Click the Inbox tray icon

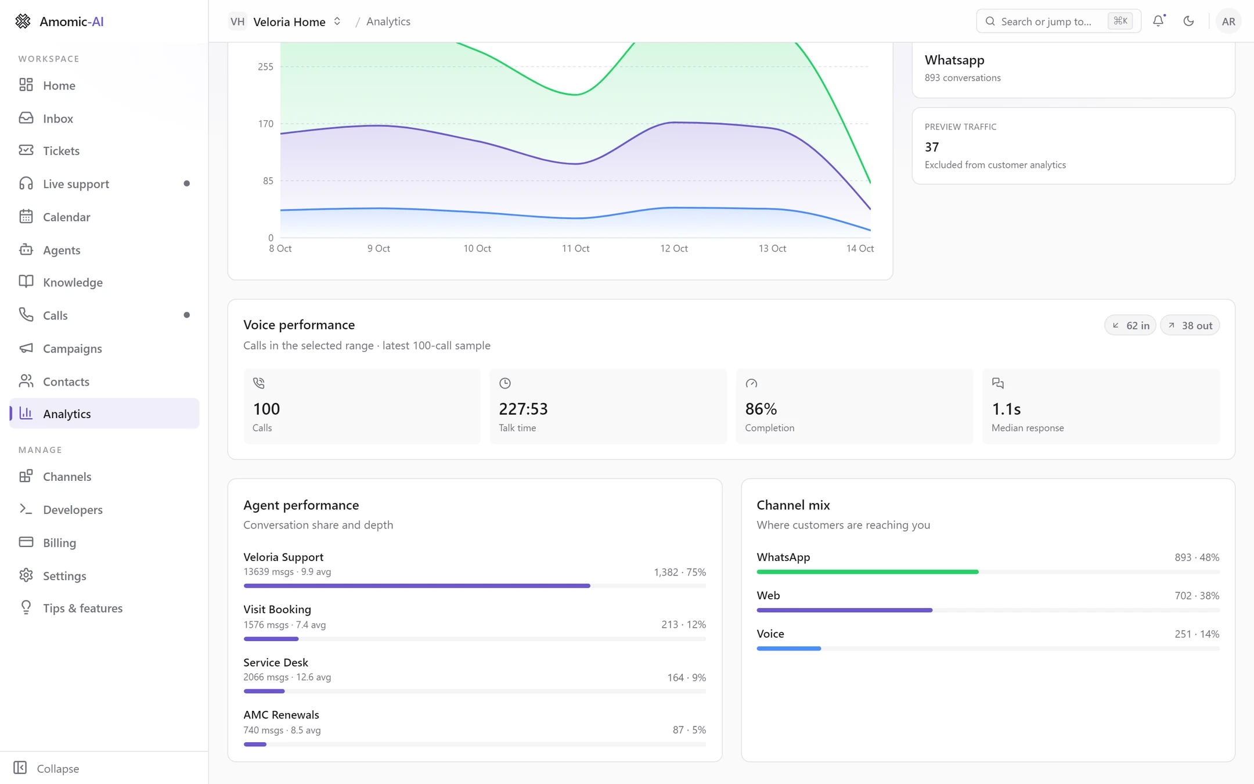(x=26, y=118)
